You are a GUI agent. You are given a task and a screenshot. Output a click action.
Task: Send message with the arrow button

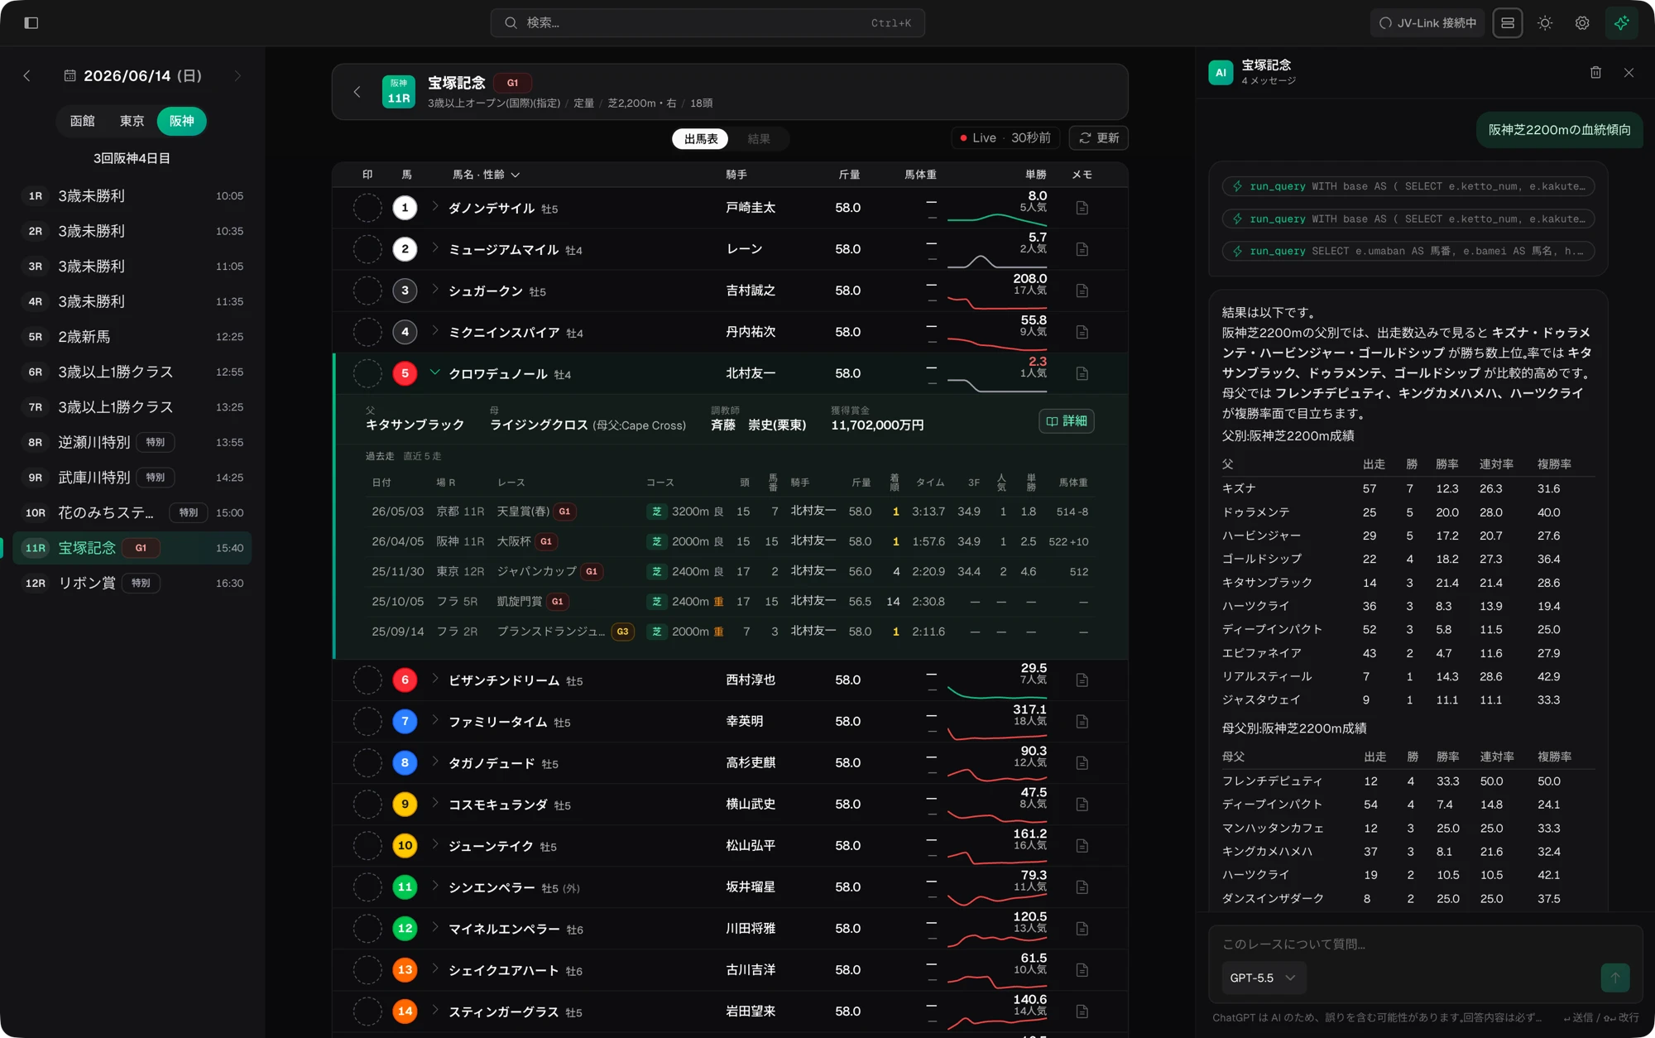click(x=1614, y=978)
